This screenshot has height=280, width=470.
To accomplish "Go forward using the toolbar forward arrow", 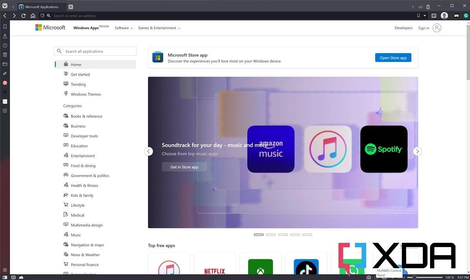I will tap(14, 16).
